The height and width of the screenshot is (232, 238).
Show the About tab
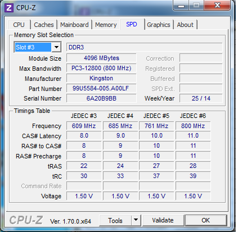[185, 25]
